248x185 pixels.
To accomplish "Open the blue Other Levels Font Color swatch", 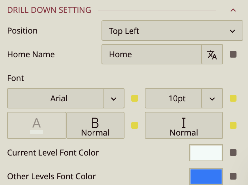I will coord(206,176).
